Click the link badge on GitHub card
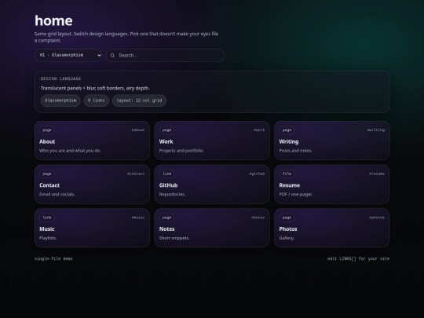 [166, 174]
